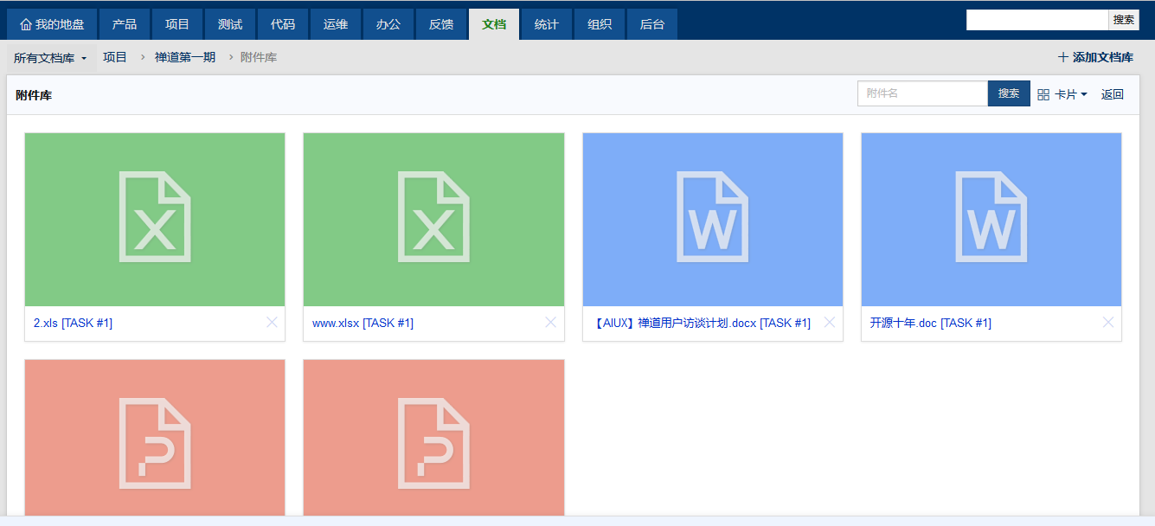Viewport: 1155px width, 526px height.
Task: Go to the 办公 tab
Action: pos(388,24)
